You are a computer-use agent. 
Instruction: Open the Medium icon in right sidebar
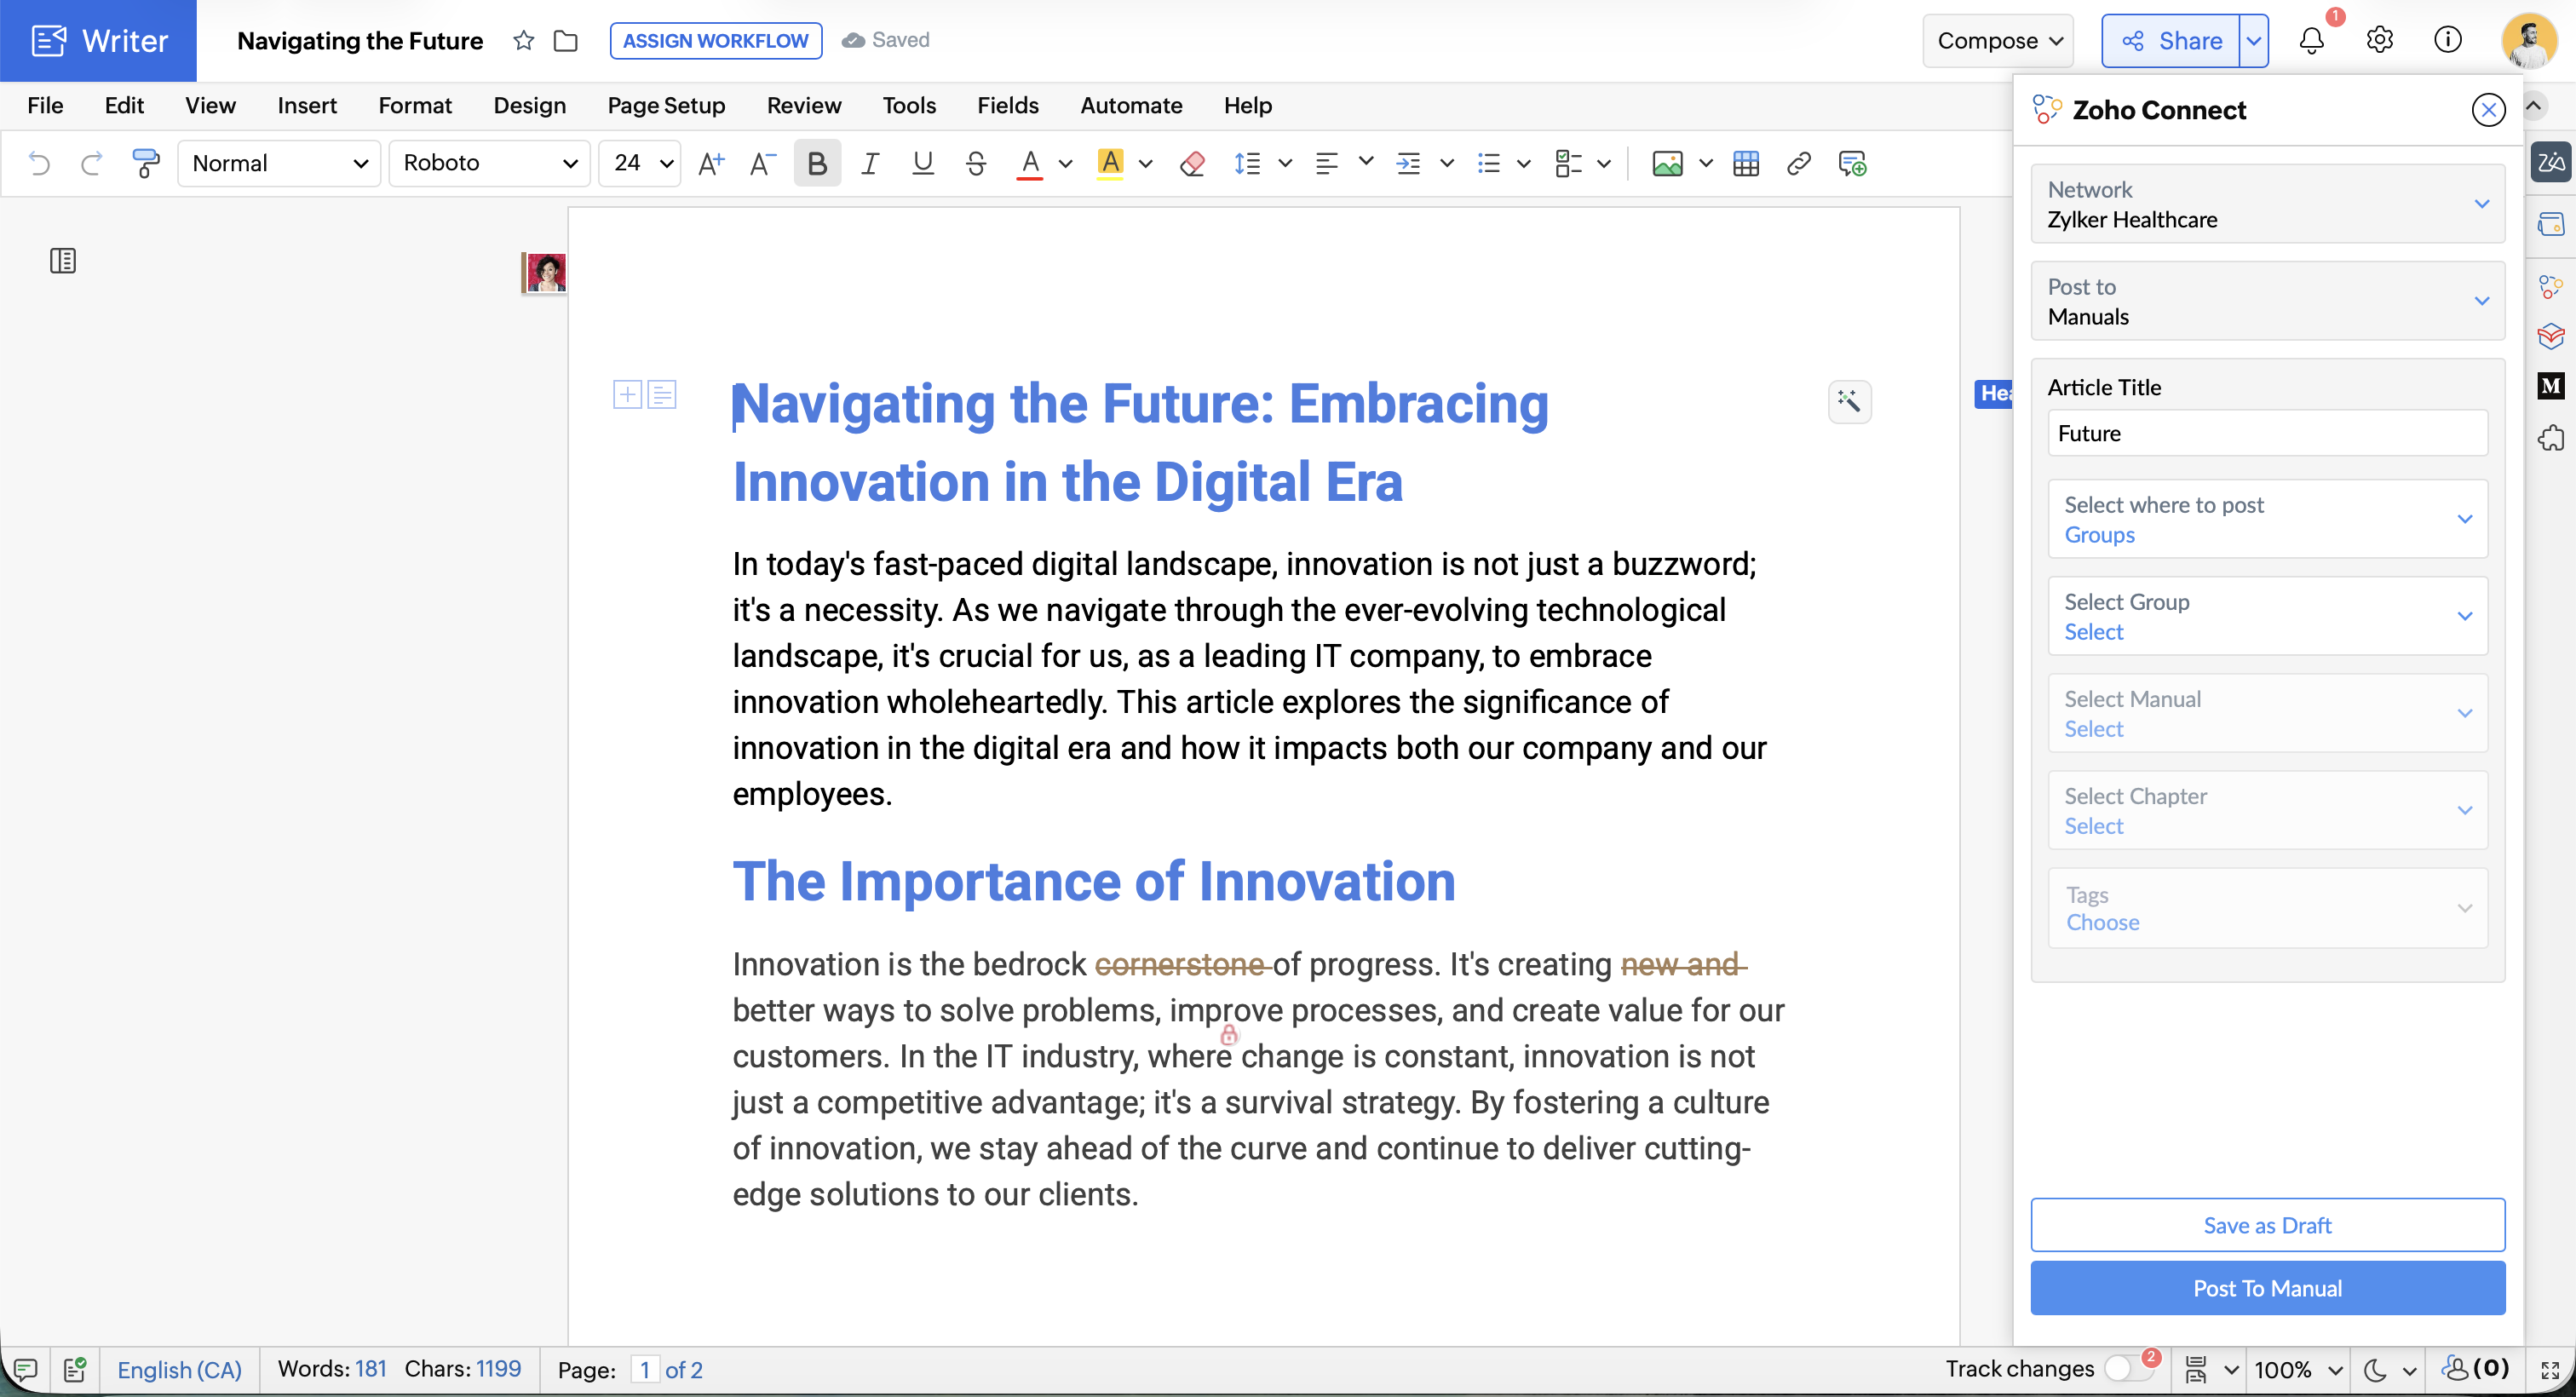pyautogui.click(x=2550, y=385)
